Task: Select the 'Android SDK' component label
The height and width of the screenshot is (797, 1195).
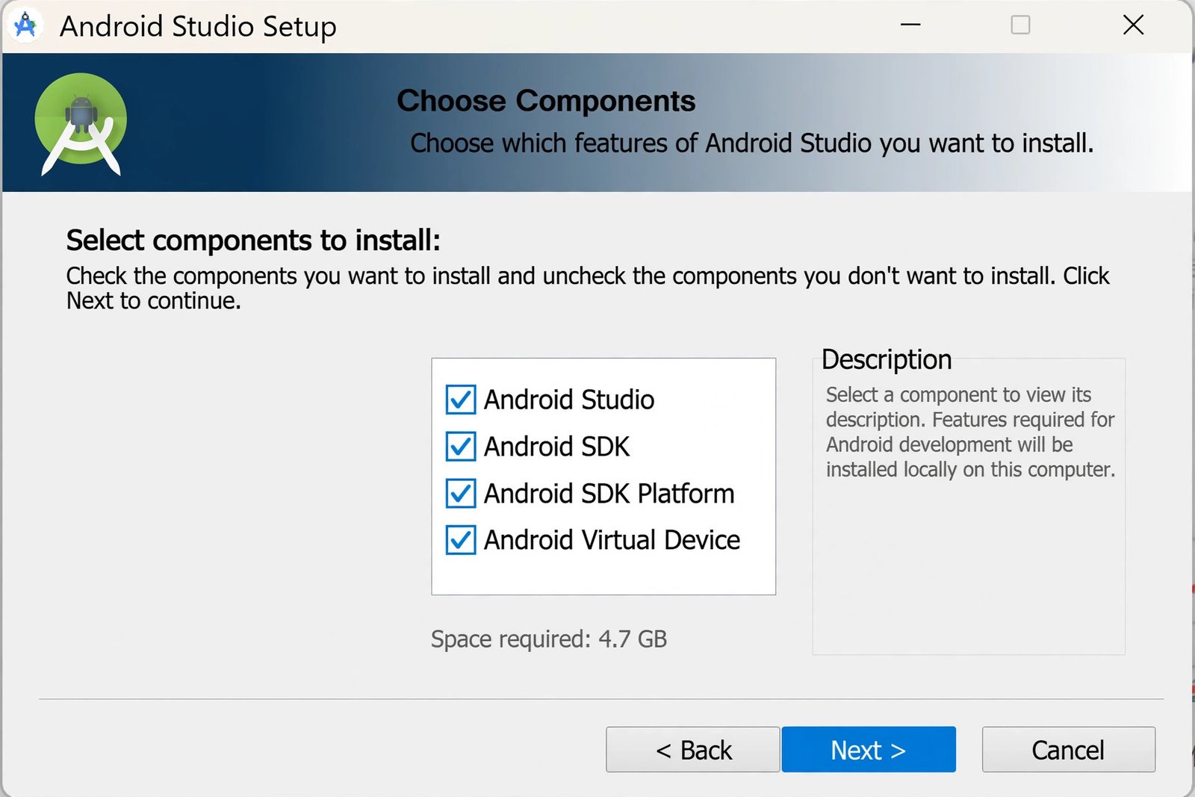Action: 557,447
